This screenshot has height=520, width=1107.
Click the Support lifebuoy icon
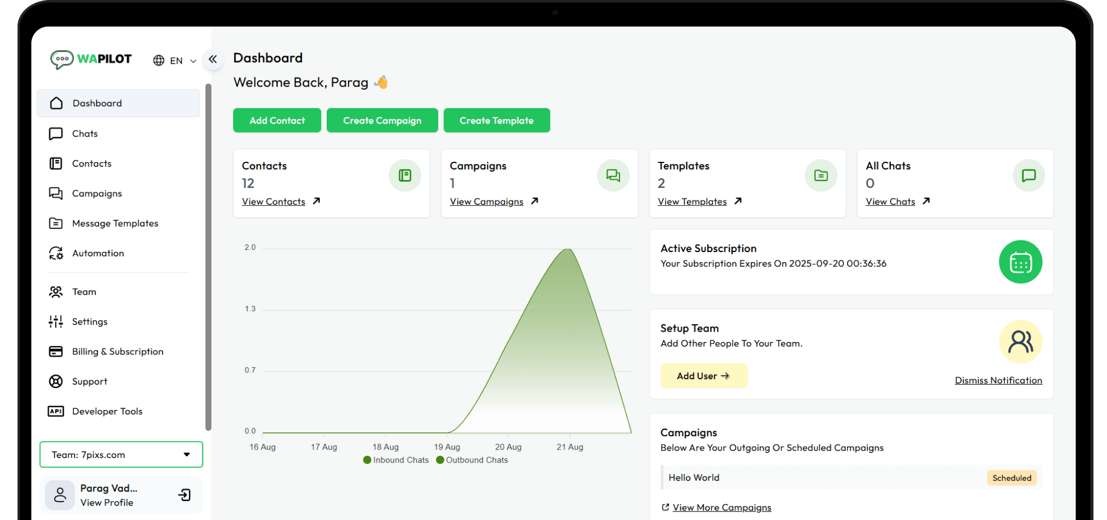click(56, 382)
